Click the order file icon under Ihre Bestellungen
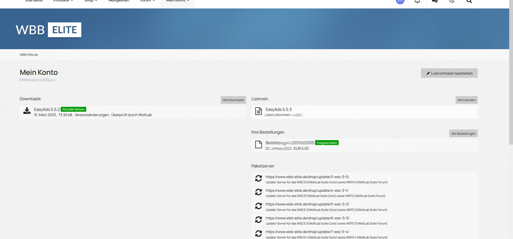Viewport: 513px width, 239px height. tap(258, 144)
